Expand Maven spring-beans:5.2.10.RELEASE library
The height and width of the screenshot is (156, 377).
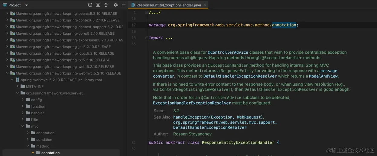click(7, 13)
